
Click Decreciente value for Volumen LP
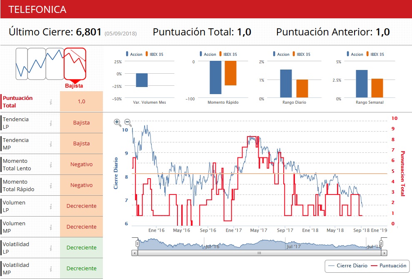click(x=82, y=206)
